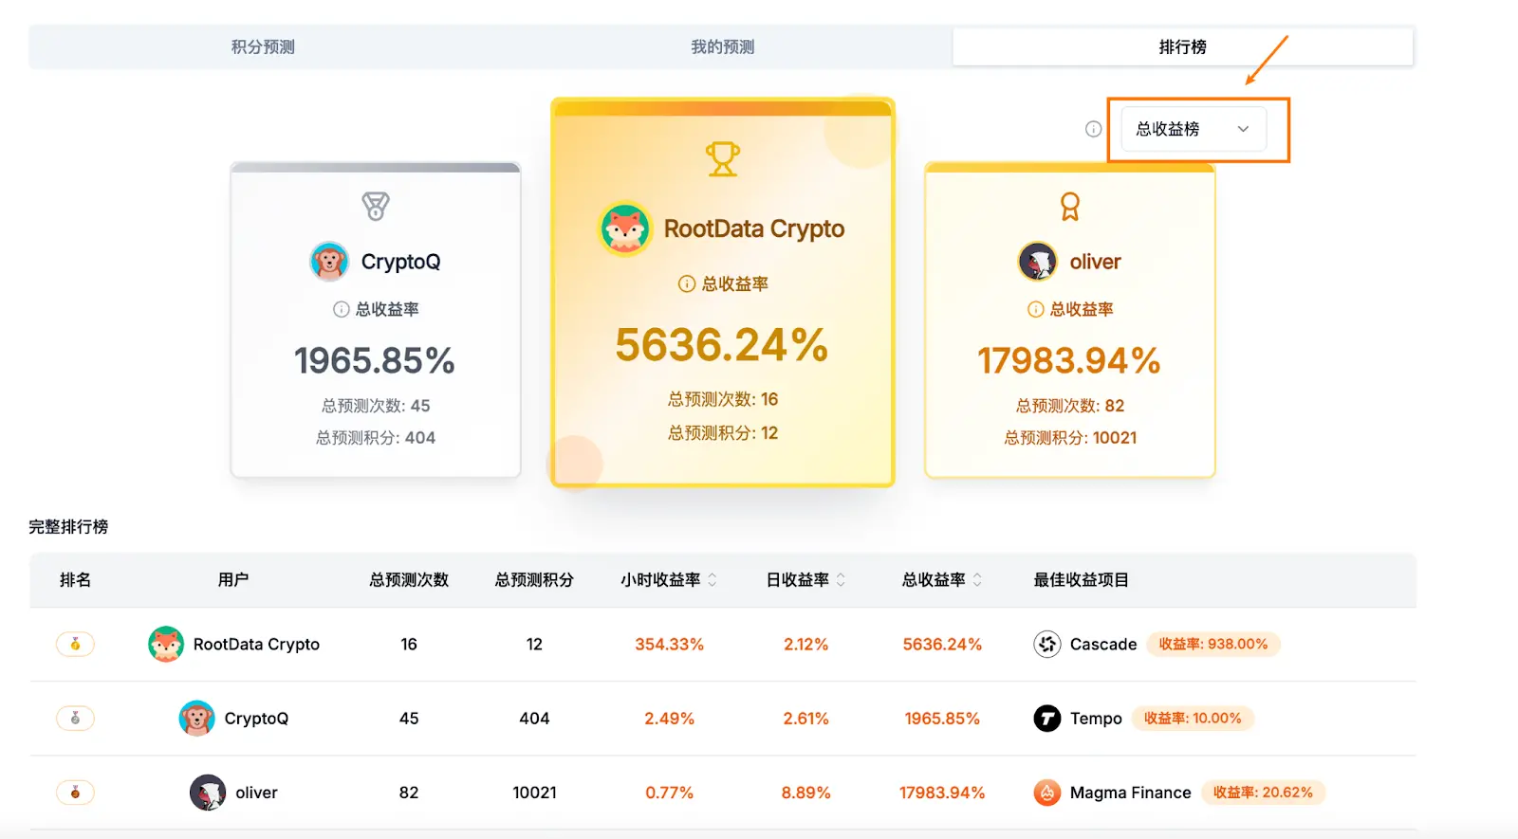Click the 收益率: 938.00% badge for Cascade
Screen dimensions: 1518x839
[1213, 645]
